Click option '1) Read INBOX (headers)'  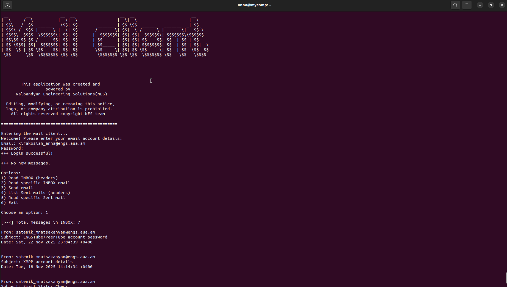[x=29, y=178]
